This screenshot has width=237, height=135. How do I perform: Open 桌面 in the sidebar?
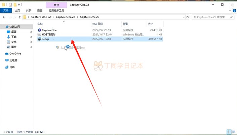(13, 32)
